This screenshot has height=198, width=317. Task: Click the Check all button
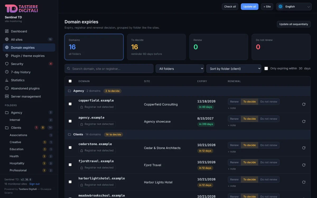pyautogui.click(x=230, y=7)
